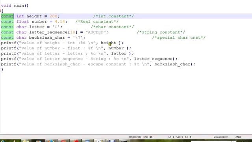Click the selected 'const' keyword before int height

pos(7,16)
